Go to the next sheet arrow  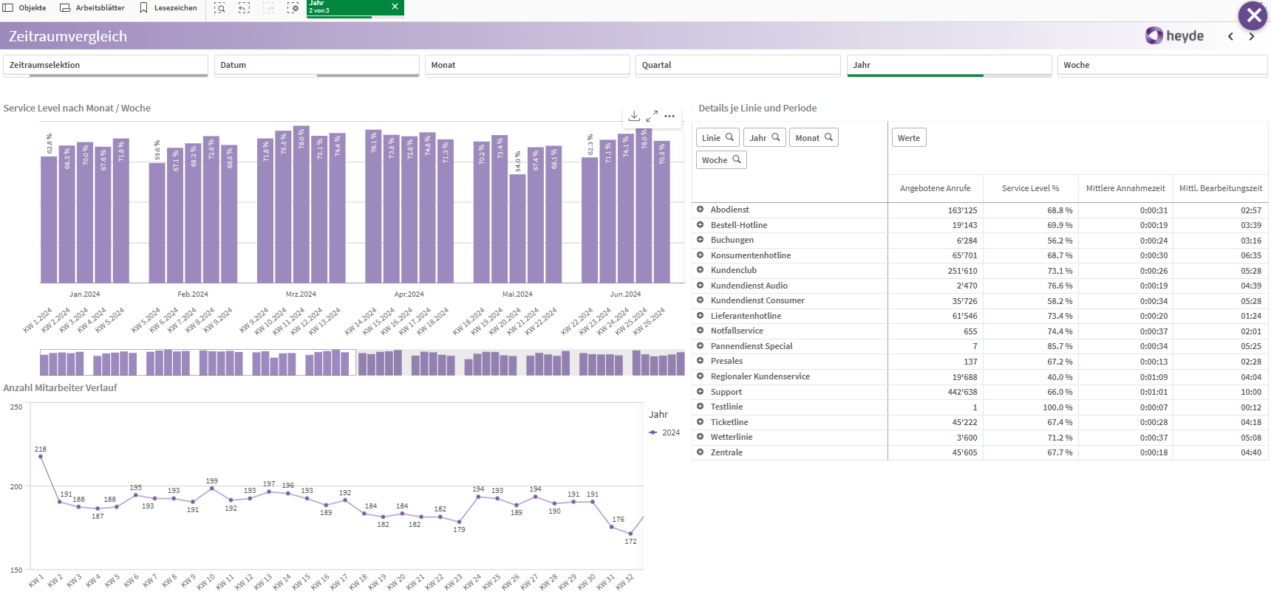tap(1251, 36)
